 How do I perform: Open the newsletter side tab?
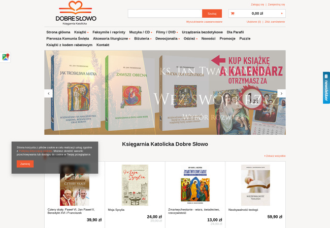326,88
